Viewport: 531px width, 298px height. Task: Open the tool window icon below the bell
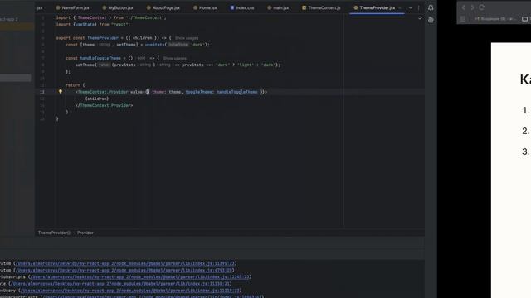tap(431, 20)
